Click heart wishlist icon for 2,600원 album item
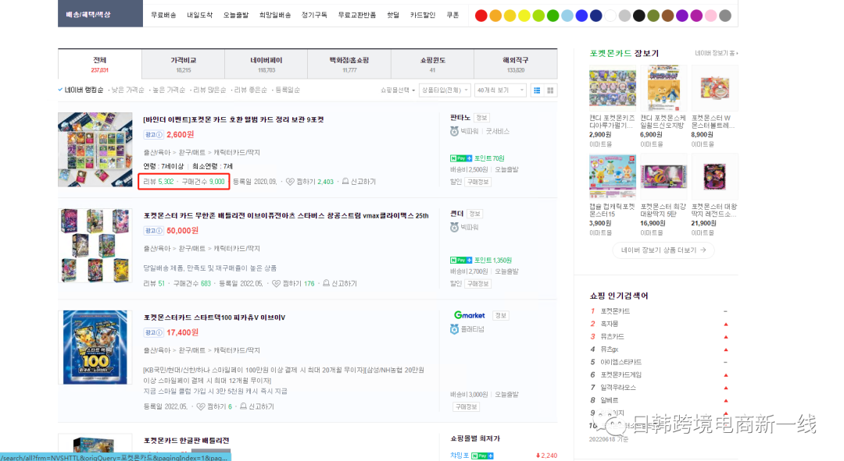This screenshot has height=461, width=844. 290,182
